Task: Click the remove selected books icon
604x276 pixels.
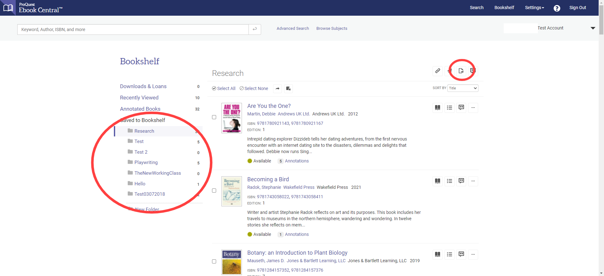Action: tap(288, 89)
